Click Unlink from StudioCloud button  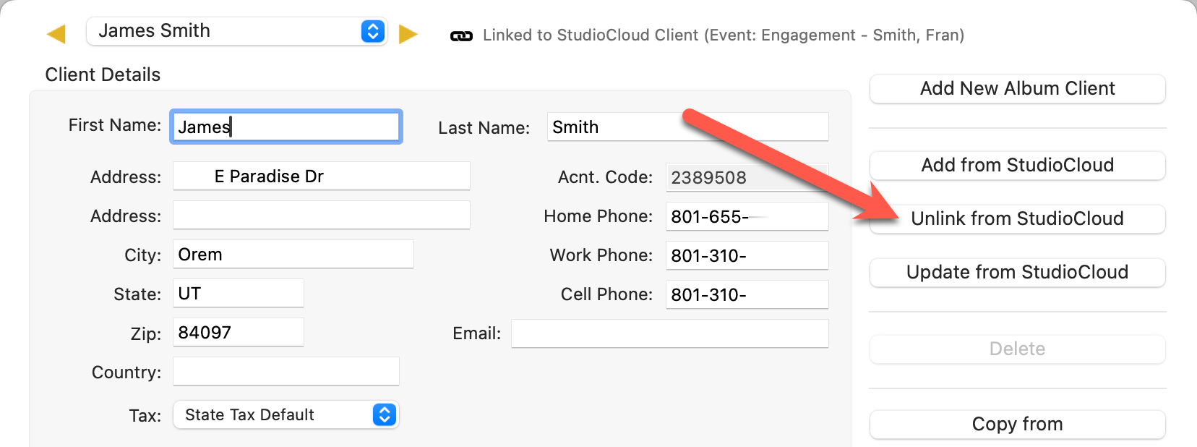tap(1017, 219)
